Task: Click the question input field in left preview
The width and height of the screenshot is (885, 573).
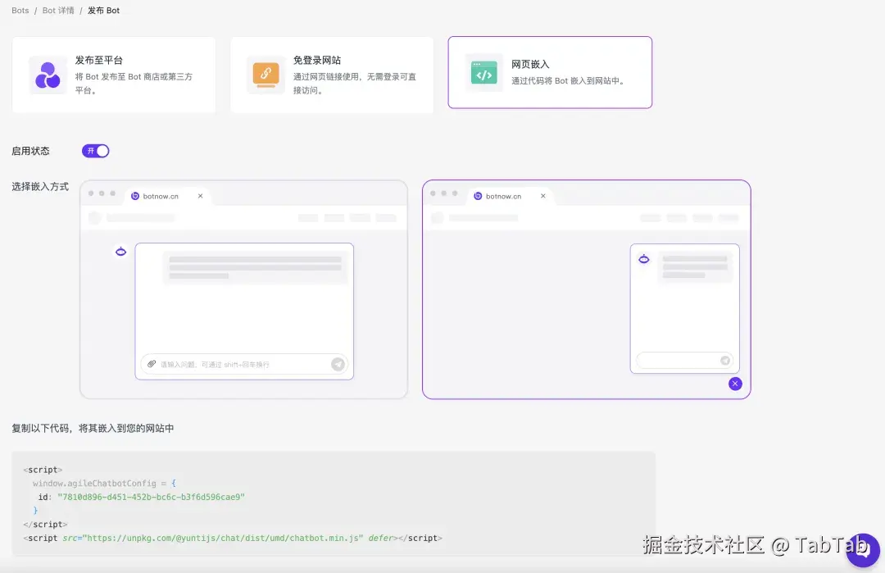Action: tap(244, 364)
